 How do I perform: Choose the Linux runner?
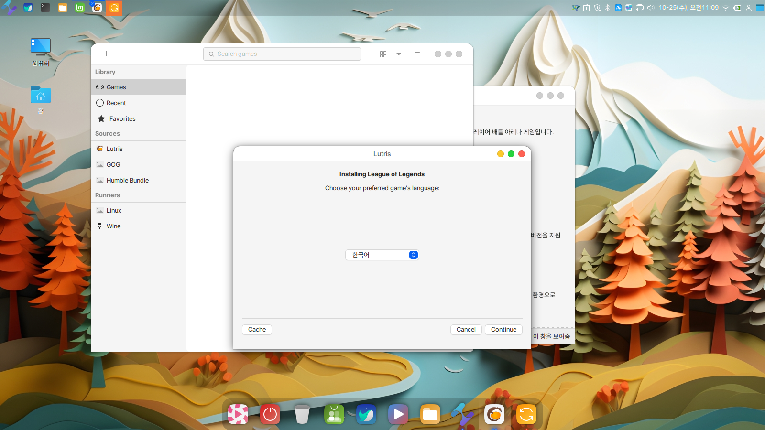pos(114,211)
